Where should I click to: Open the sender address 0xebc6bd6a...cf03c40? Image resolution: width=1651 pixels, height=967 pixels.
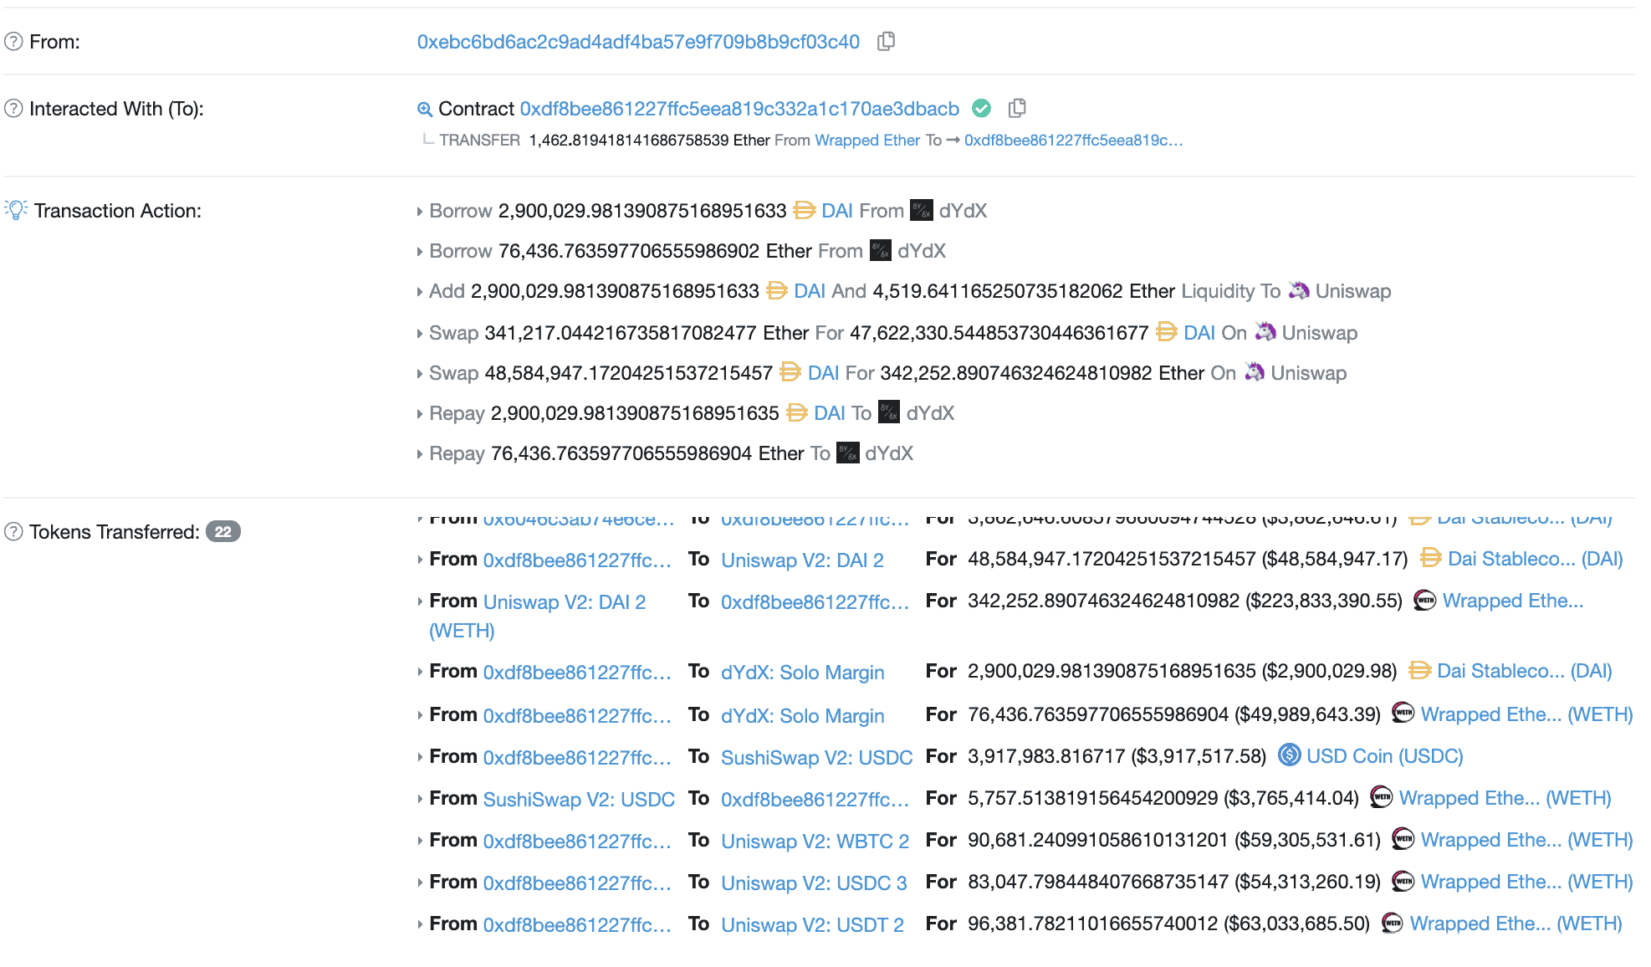(x=638, y=42)
